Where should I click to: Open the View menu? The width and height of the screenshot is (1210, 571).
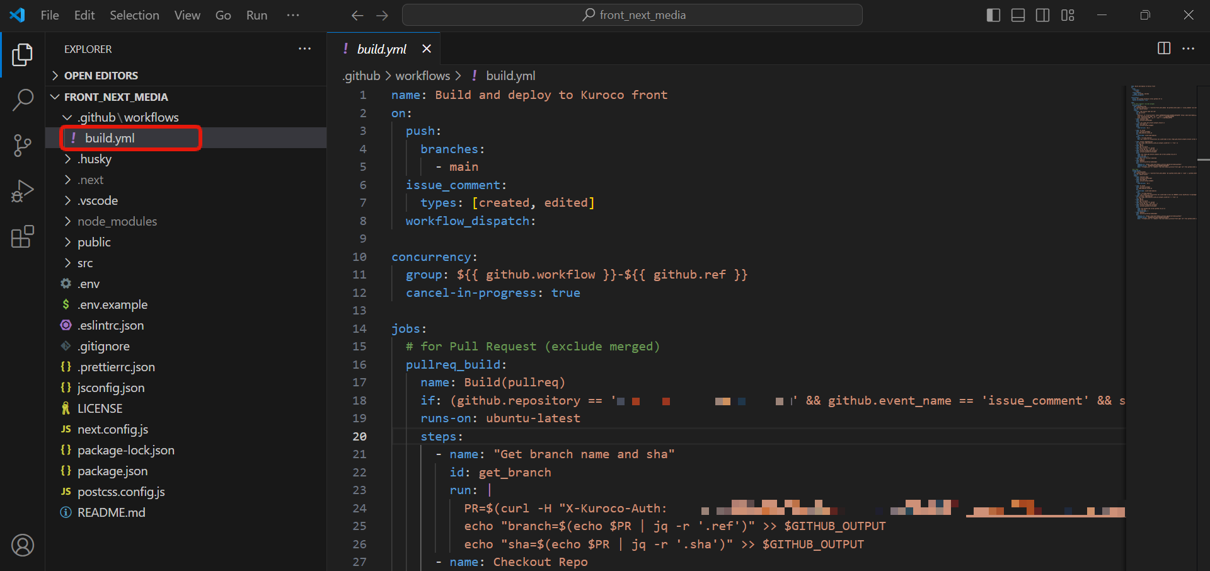(187, 15)
